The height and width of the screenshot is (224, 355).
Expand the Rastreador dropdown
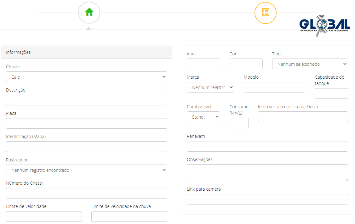point(86,170)
